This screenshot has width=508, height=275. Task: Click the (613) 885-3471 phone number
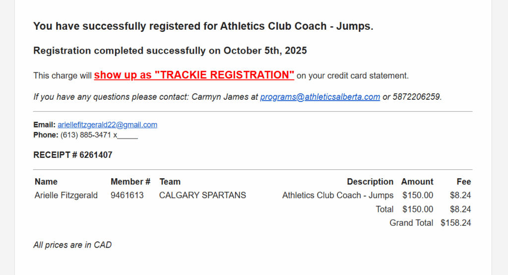[86, 135]
